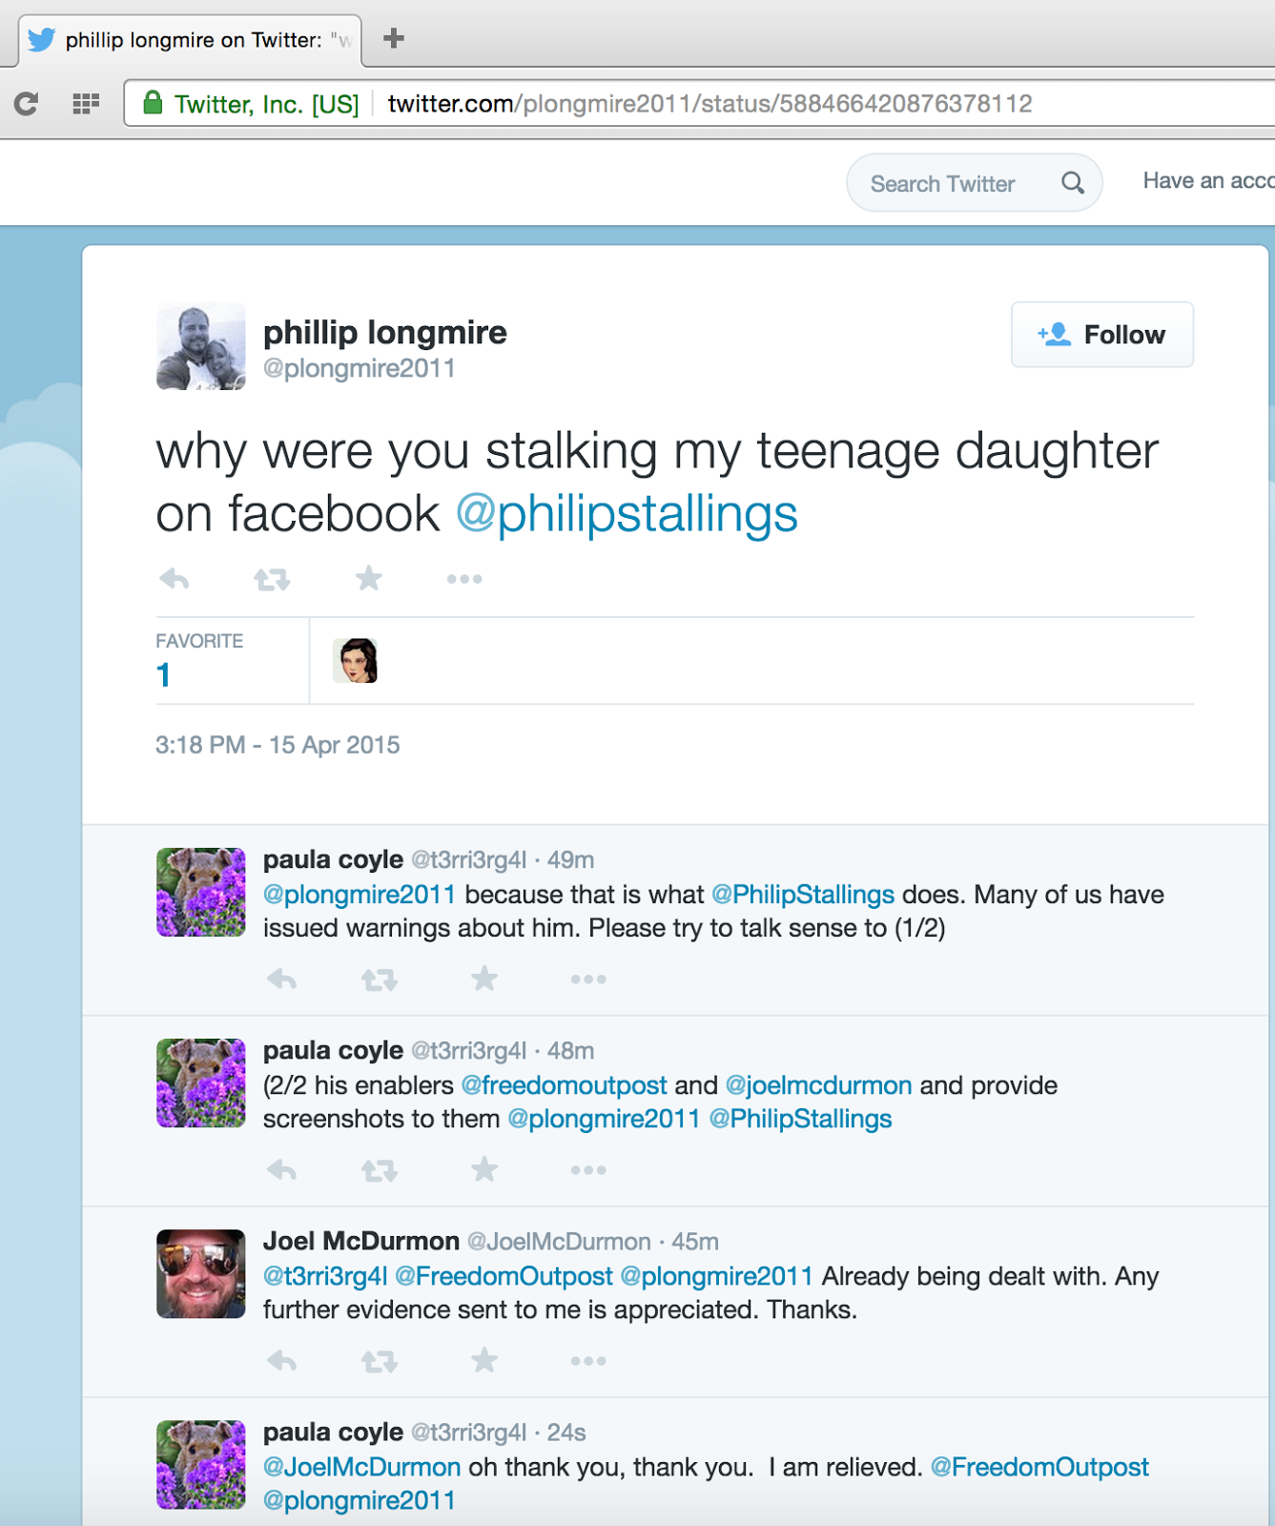Open the browser apps grid icon

[86, 103]
